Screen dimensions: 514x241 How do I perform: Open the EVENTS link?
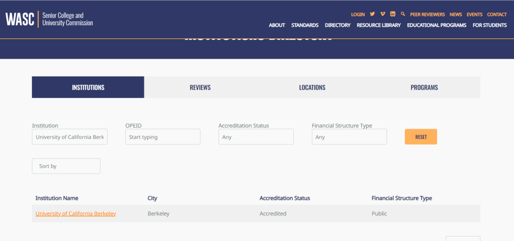(x=474, y=14)
